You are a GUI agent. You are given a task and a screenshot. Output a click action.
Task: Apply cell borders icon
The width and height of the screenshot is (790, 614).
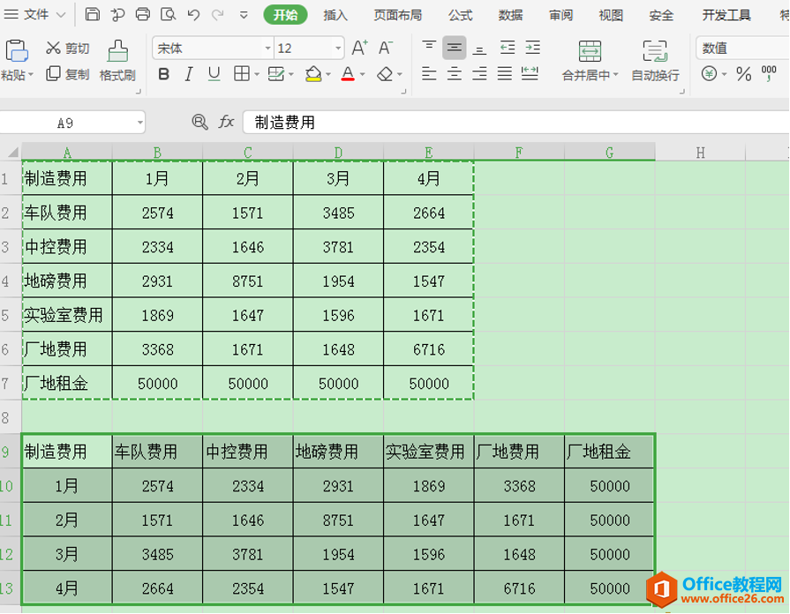242,74
